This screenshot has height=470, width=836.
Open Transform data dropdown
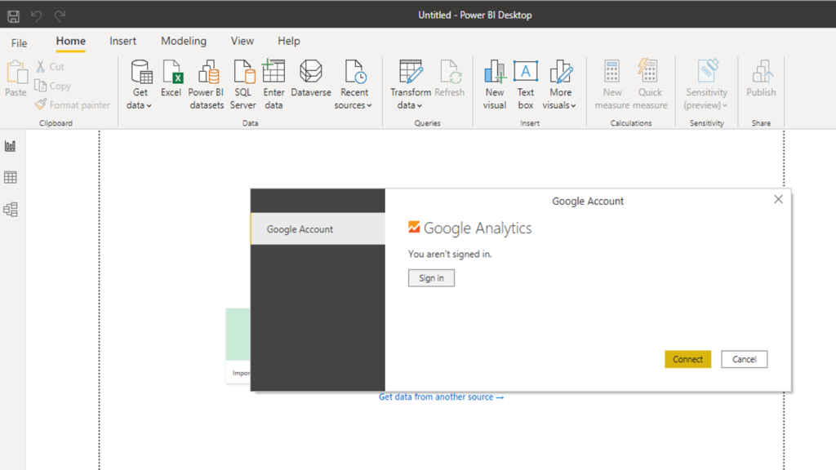(x=410, y=85)
